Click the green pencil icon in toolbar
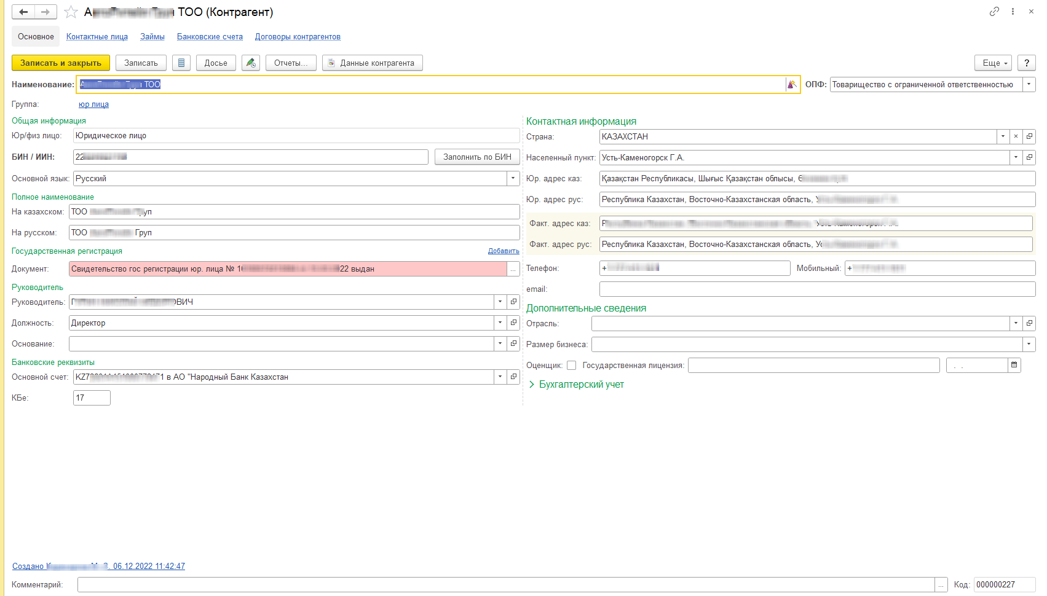The image size is (1047, 596). [251, 63]
